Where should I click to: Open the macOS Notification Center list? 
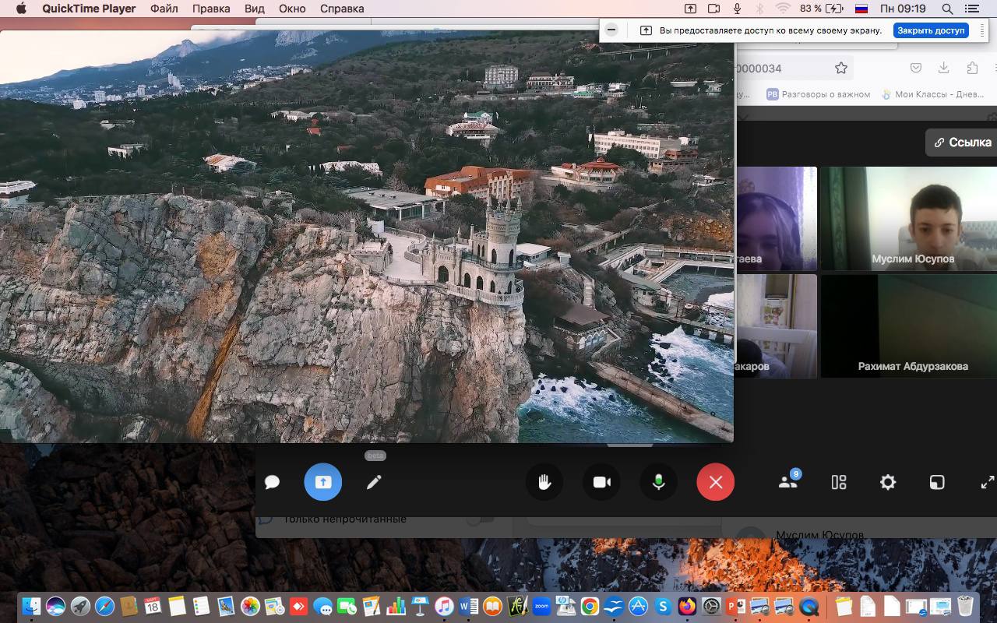click(x=971, y=9)
